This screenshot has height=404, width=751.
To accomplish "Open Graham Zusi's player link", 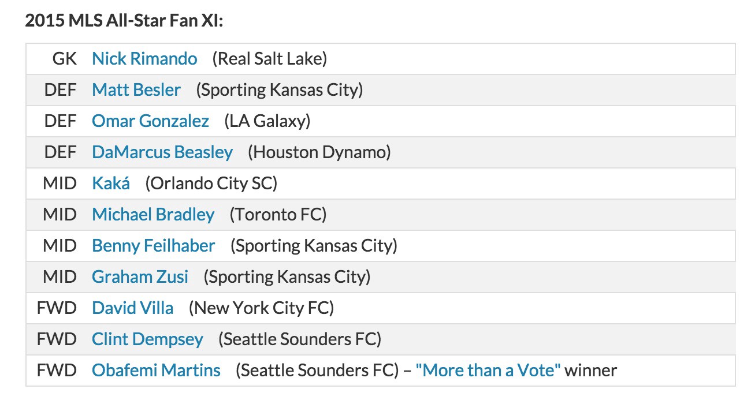I will click(x=140, y=276).
